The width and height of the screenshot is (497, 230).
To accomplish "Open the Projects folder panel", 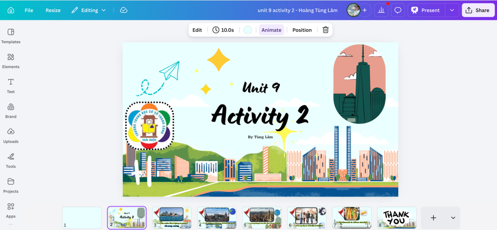I will [x=11, y=185].
